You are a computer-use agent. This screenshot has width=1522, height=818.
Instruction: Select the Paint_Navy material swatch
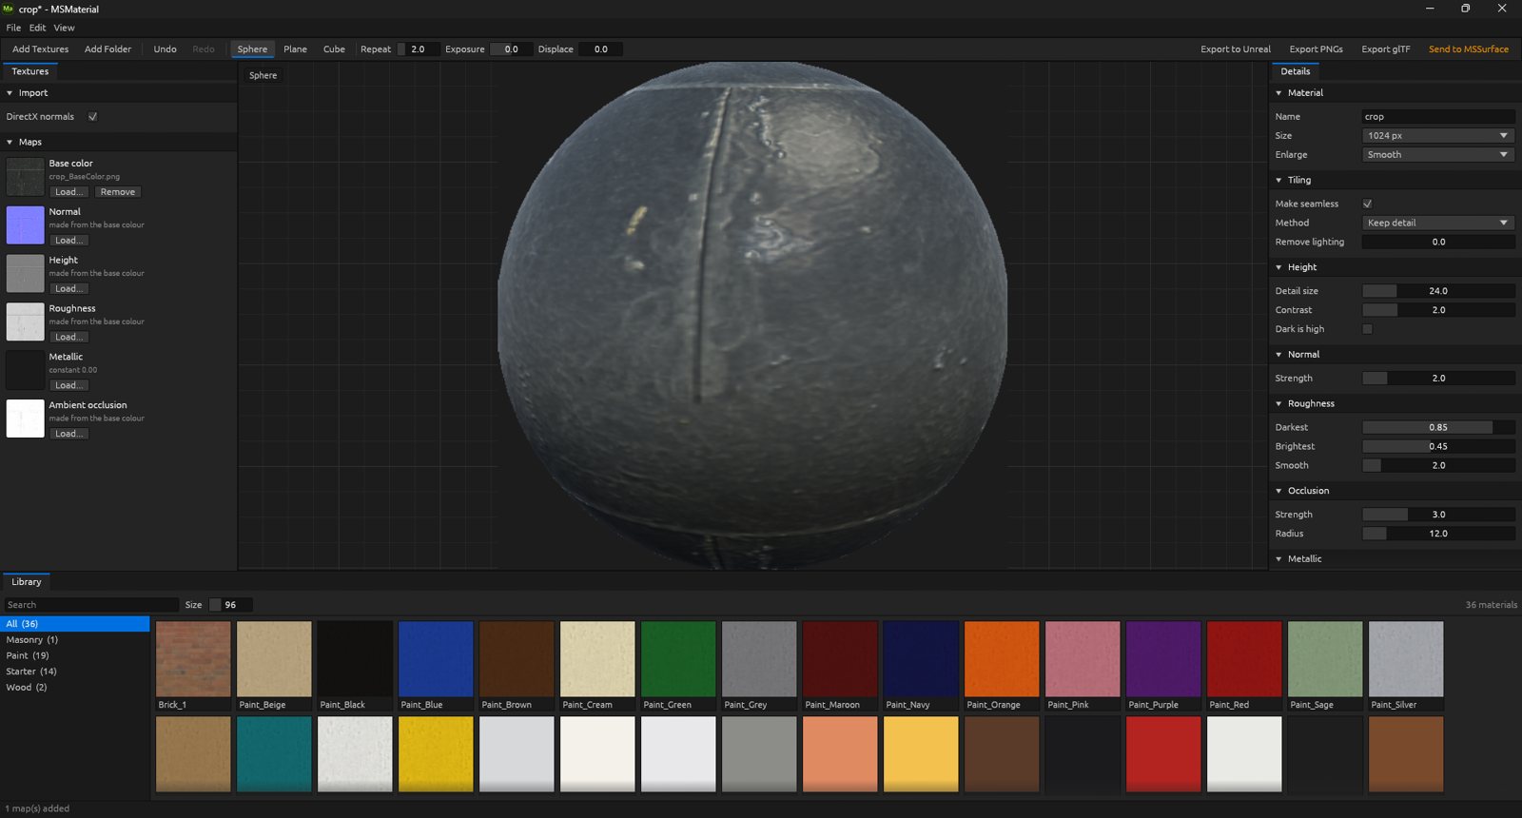[x=921, y=666]
